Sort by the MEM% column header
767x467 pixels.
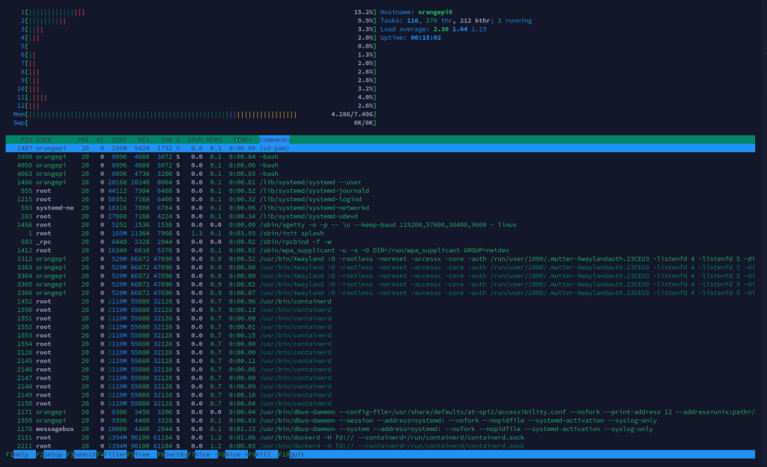[x=213, y=140]
